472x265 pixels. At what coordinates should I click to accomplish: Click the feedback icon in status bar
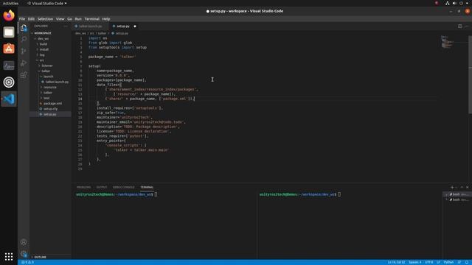459,262
